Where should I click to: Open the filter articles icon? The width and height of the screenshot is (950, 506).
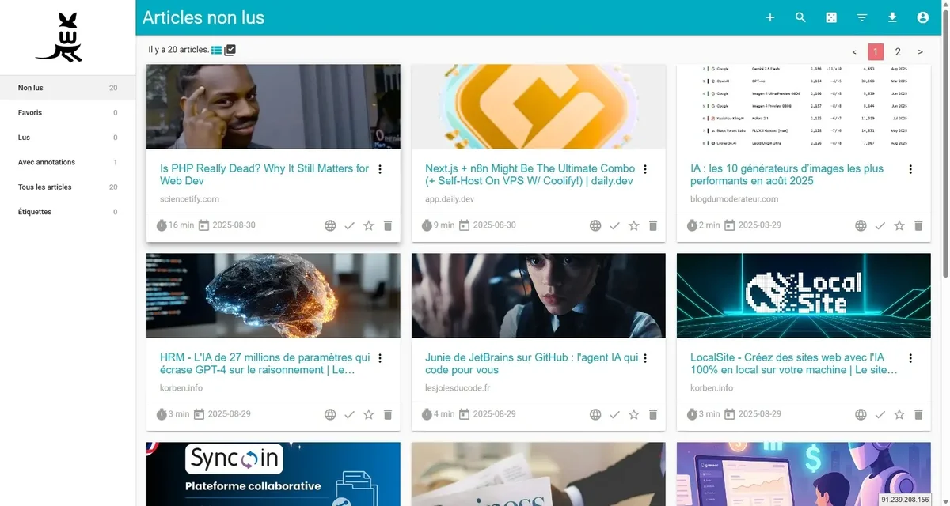coord(862,17)
